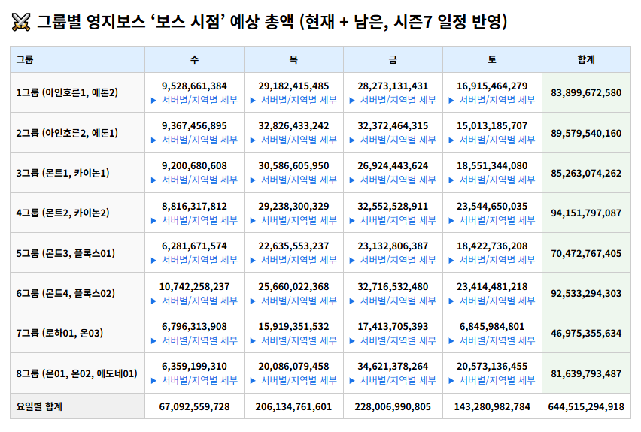Expand 6그룹 목 서버별/지역별 세부

tap(293, 301)
